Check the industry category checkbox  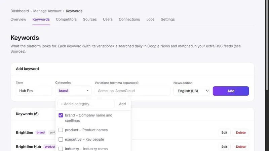pyautogui.click(x=61, y=149)
